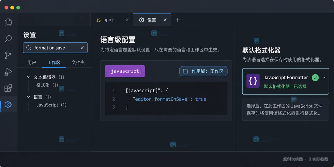334x167 pixels.
Task: Click the 设置 sidebar heading
Action: point(29,35)
